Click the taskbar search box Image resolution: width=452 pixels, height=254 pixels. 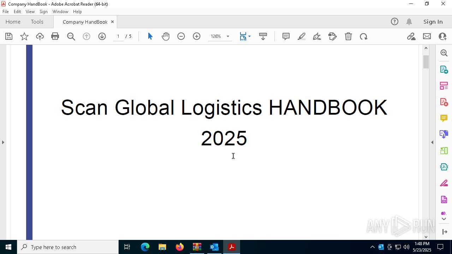pos(68,247)
